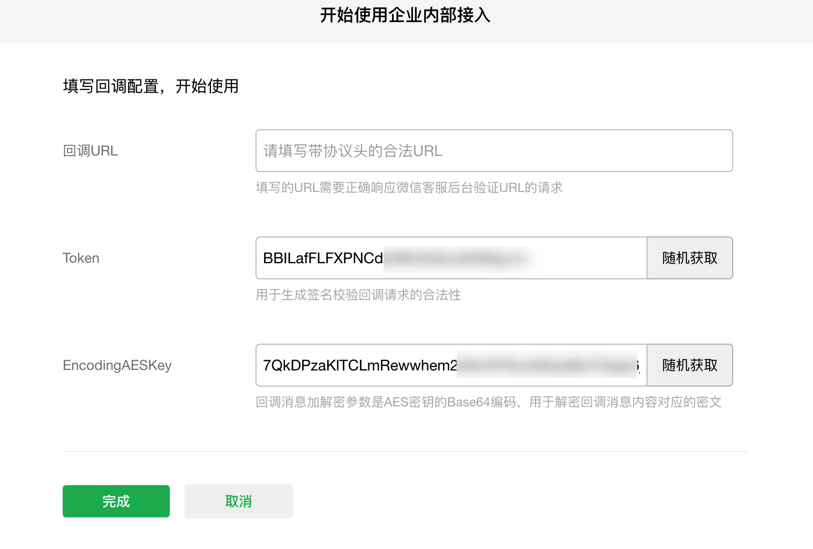The image size is (813, 549).
Task: Focus the Token text field
Action: click(451, 258)
